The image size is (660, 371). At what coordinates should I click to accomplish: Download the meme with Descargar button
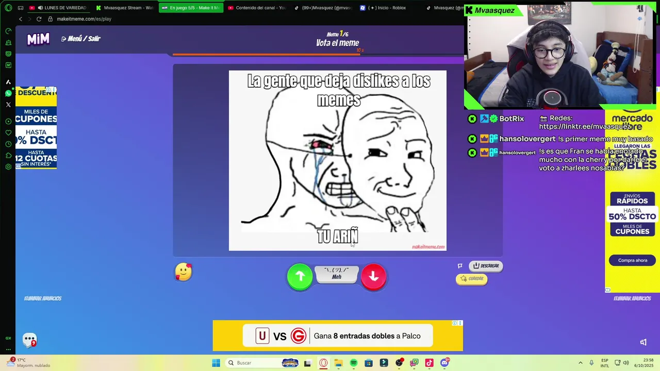point(486,266)
